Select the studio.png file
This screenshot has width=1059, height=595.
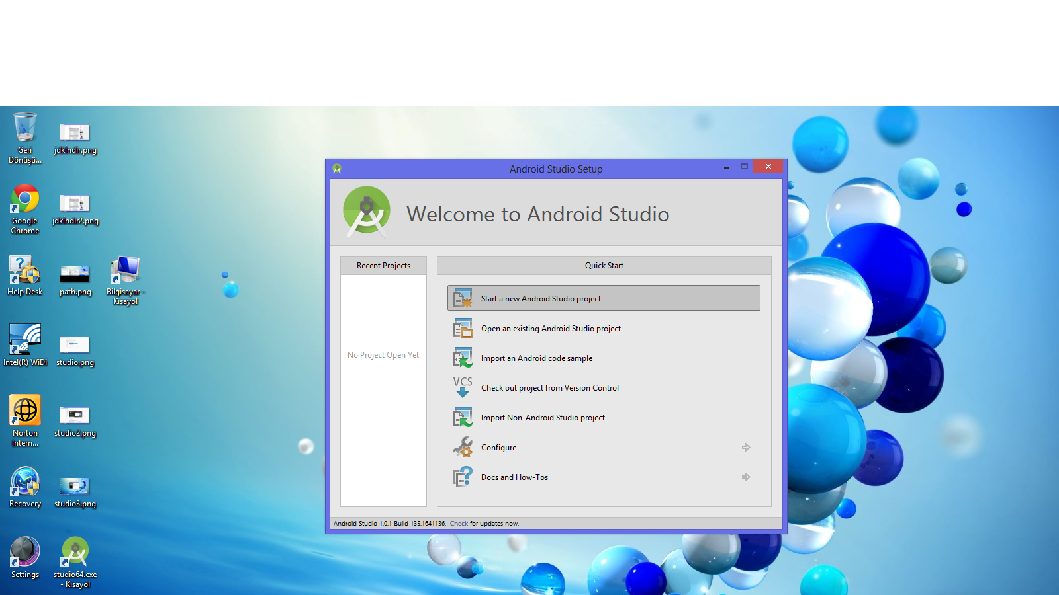coord(75,350)
